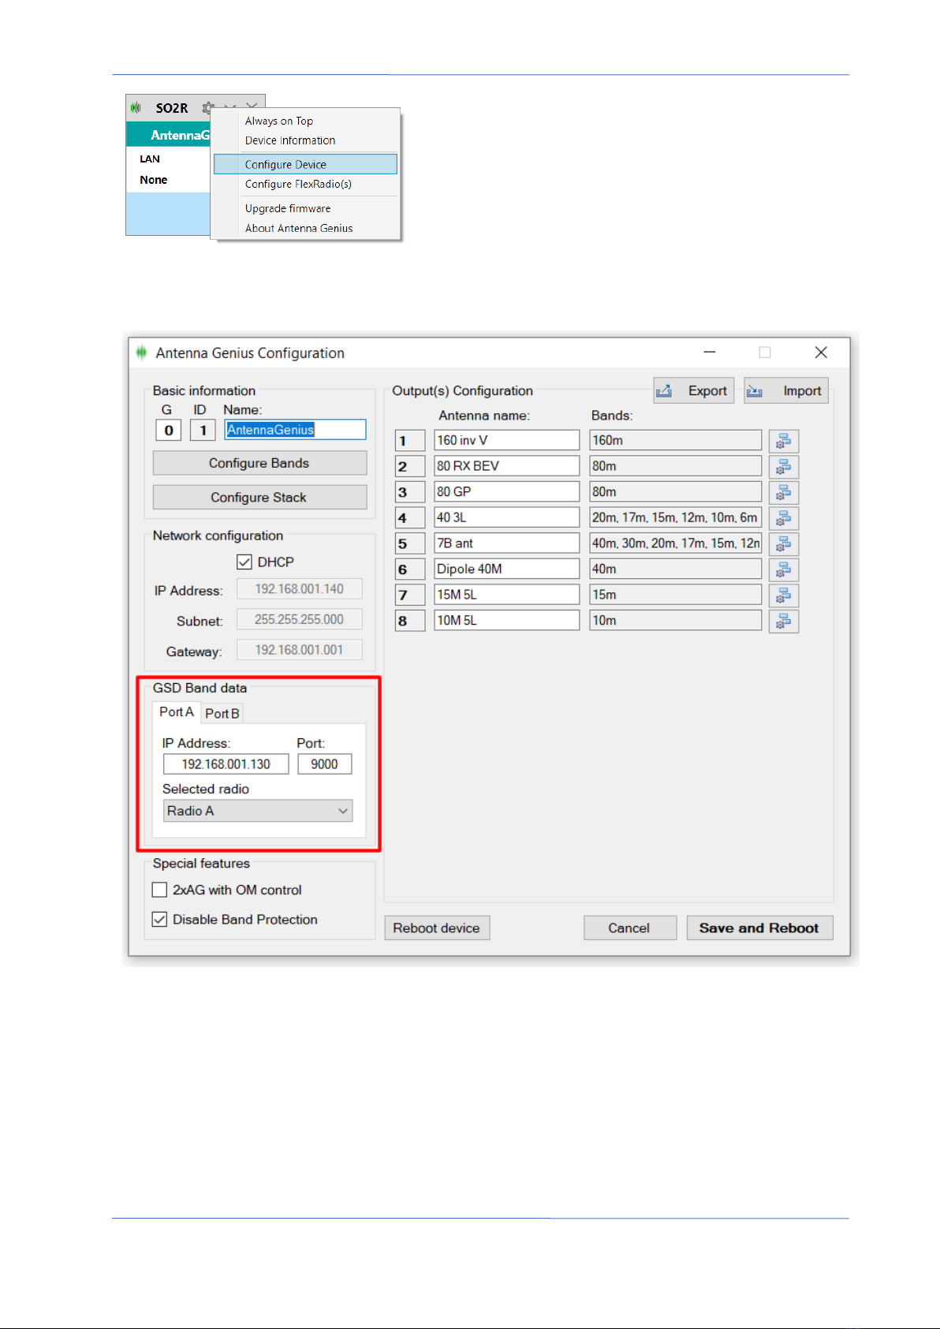Click the AntennaG header in SO2R window
Screen dimensions: 940x1329
pyautogui.click(x=168, y=135)
